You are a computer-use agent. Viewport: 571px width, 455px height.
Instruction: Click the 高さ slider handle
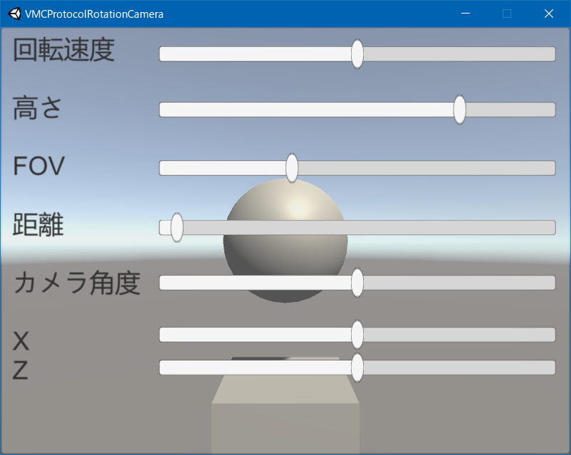click(x=459, y=110)
